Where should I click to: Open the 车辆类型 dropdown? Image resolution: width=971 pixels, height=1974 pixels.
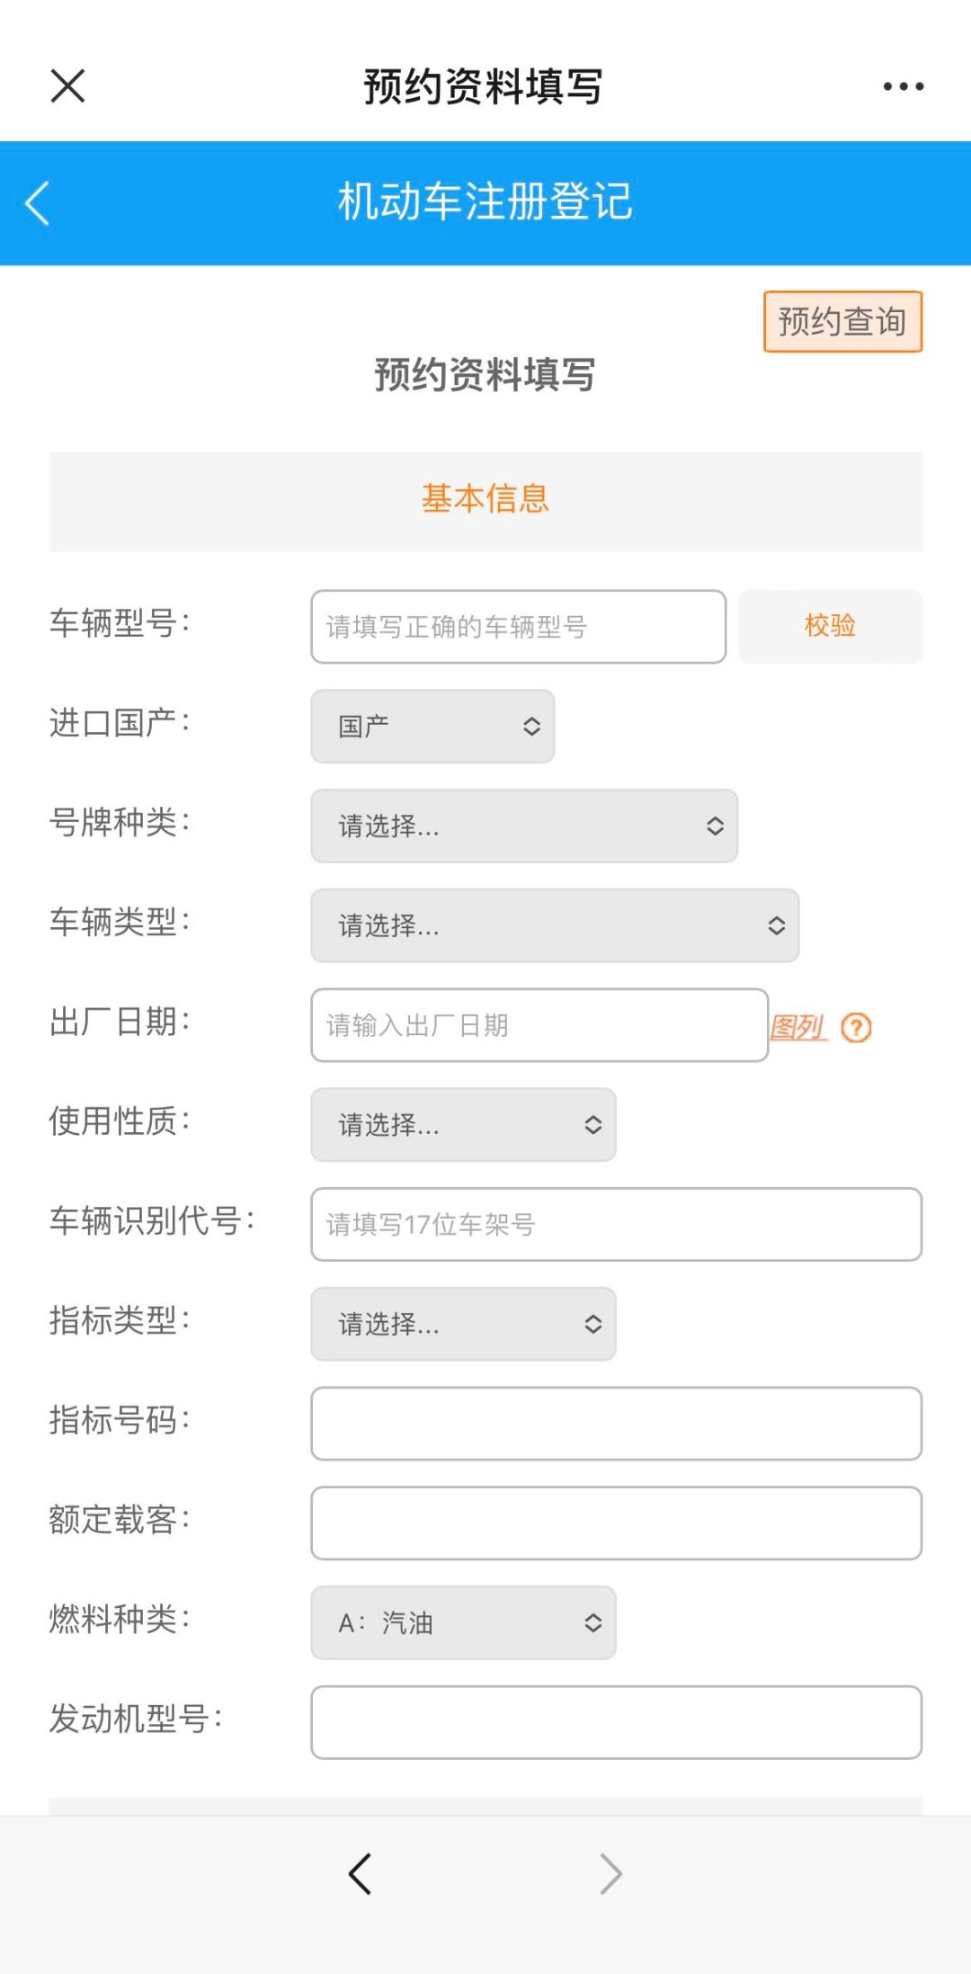point(554,926)
